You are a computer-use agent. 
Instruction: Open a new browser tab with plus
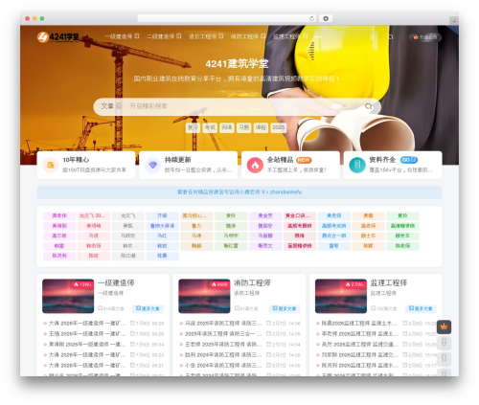[454, 21]
